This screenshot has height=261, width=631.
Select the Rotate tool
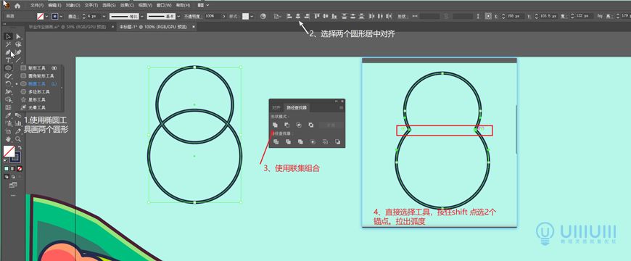click(x=8, y=83)
